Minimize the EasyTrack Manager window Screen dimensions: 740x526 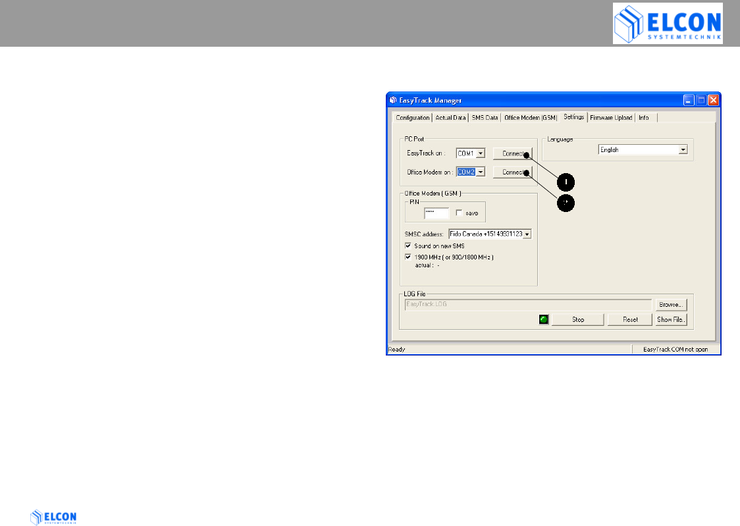[689, 100]
